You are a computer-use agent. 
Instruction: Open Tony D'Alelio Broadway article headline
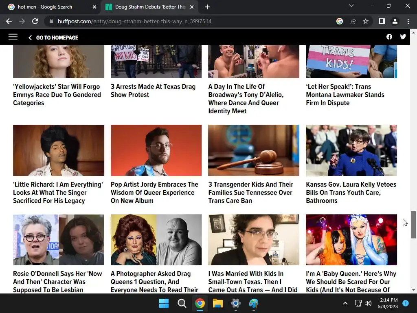click(246, 99)
